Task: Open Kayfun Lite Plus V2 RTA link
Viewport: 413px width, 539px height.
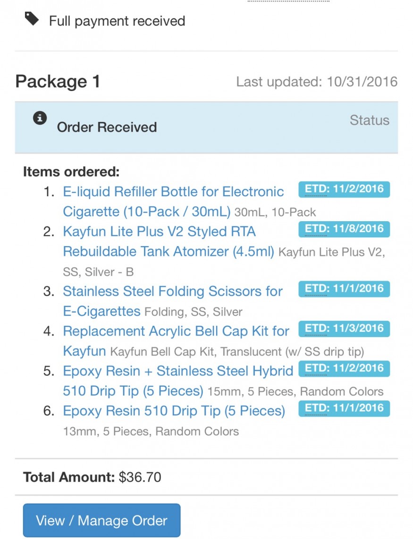Action: (x=159, y=232)
